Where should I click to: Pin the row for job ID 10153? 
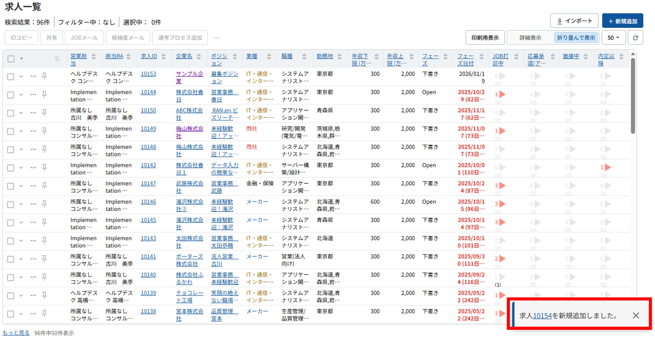(x=44, y=76)
